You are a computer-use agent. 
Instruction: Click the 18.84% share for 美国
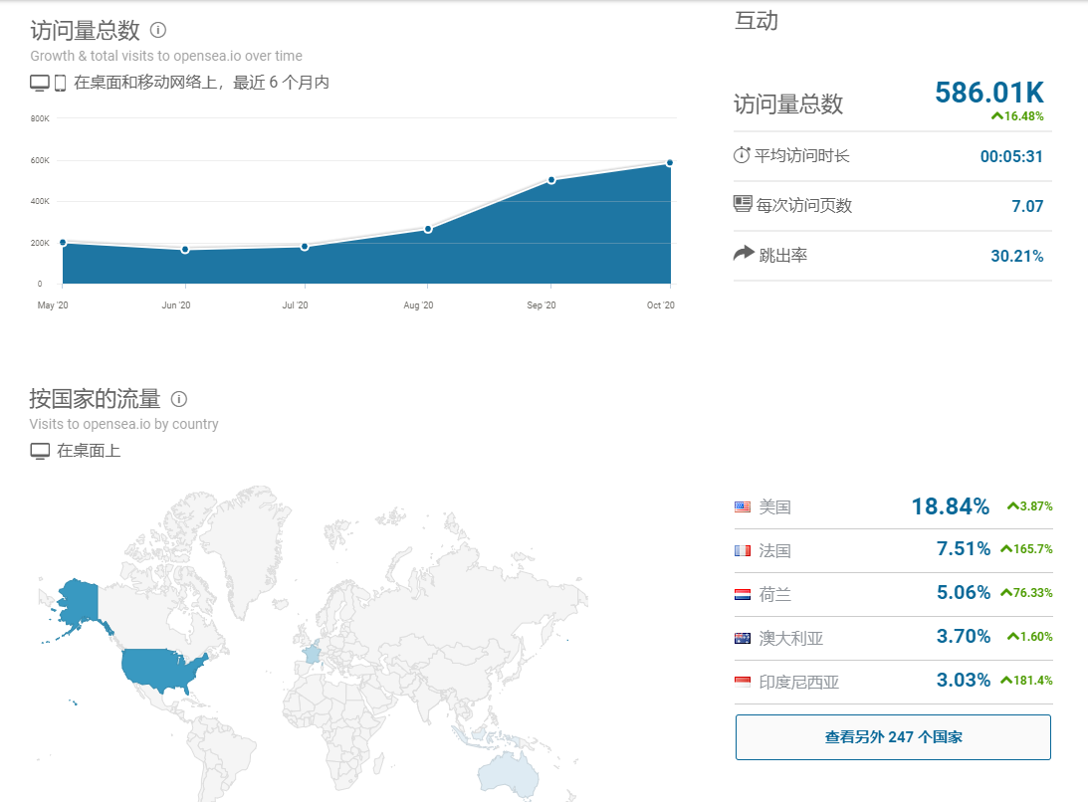click(x=951, y=506)
